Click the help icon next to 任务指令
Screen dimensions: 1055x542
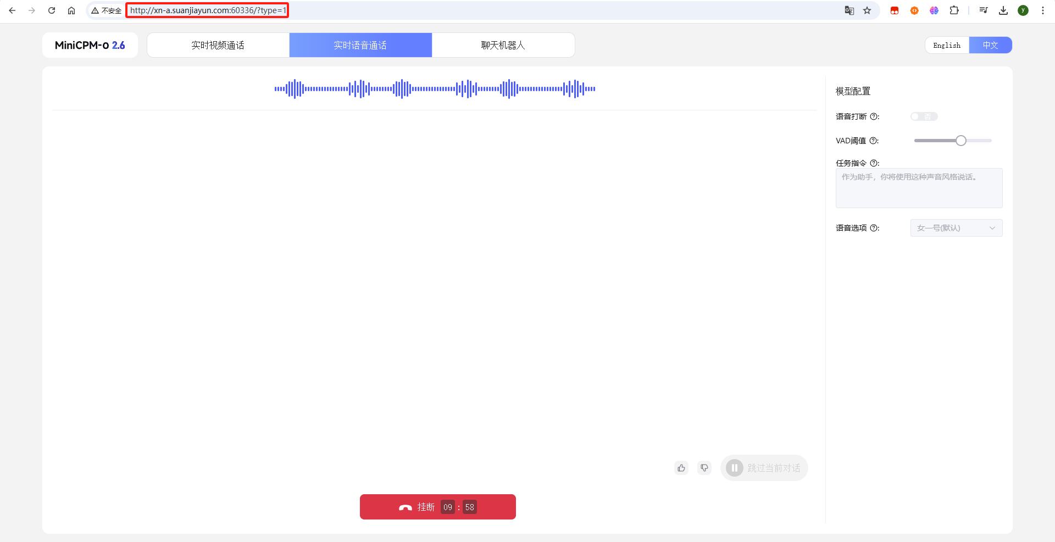[x=874, y=163]
